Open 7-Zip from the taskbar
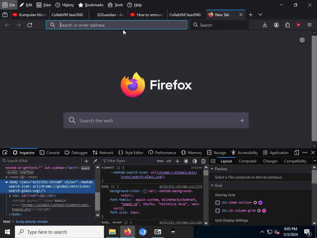The image size is (317, 238). pyautogui.click(x=158, y=232)
